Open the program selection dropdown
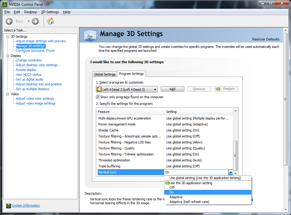This screenshot has height=215, width=291. pos(127,89)
